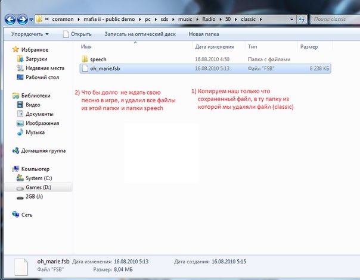Open the Музыка library
360x280 pixels.
tap(37, 131)
